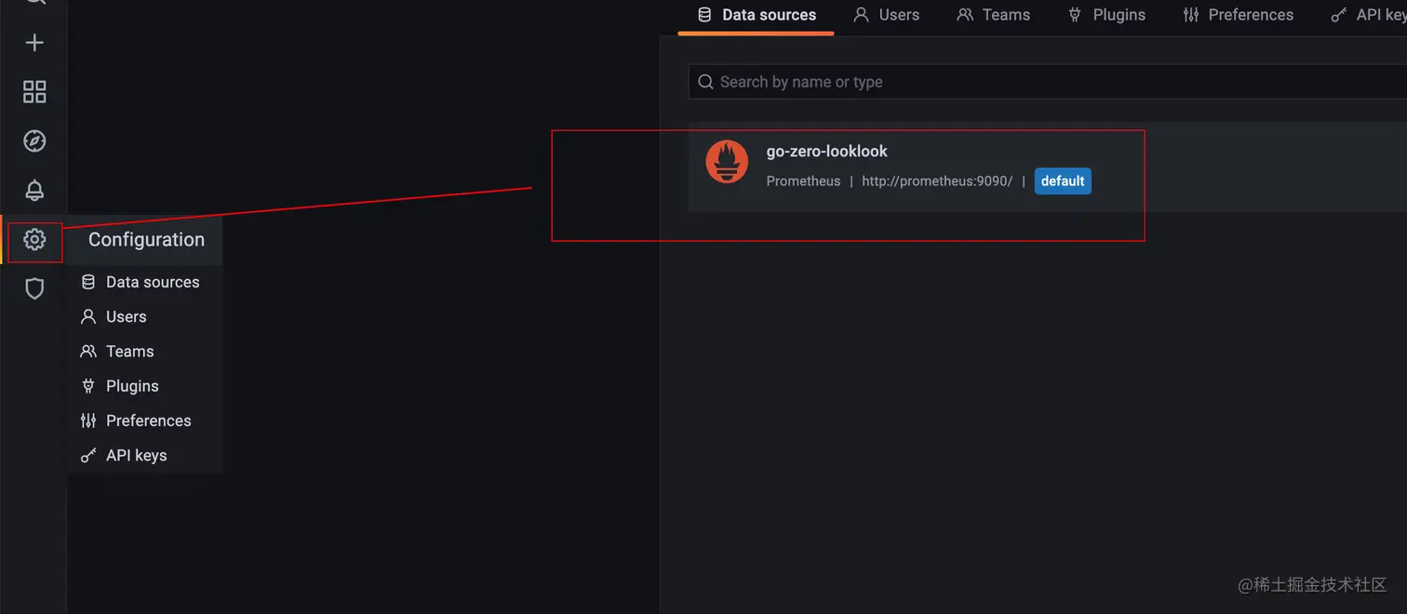Open the Create plus icon in sidebar
The width and height of the screenshot is (1407, 614).
[x=34, y=43]
